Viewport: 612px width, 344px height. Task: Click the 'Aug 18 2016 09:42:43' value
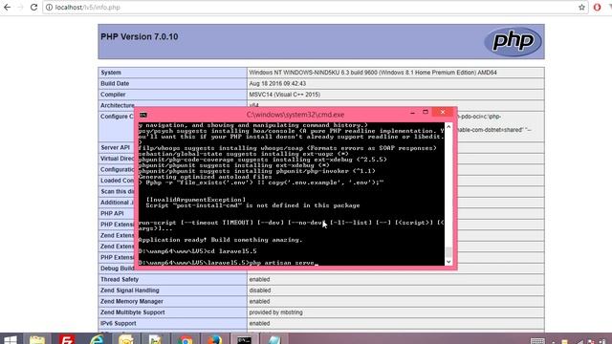tap(277, 83)
